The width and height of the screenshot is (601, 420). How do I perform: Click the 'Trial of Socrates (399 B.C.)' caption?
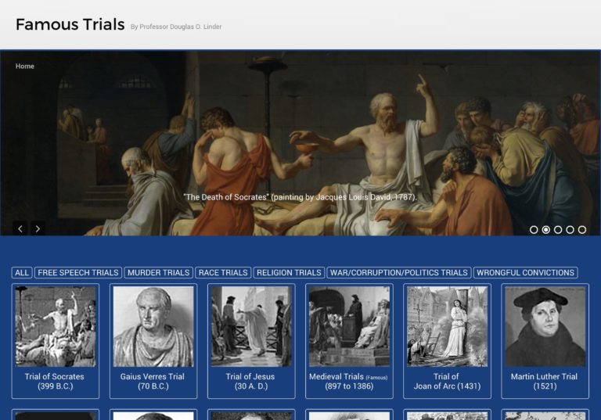click(x=55, y=382)
